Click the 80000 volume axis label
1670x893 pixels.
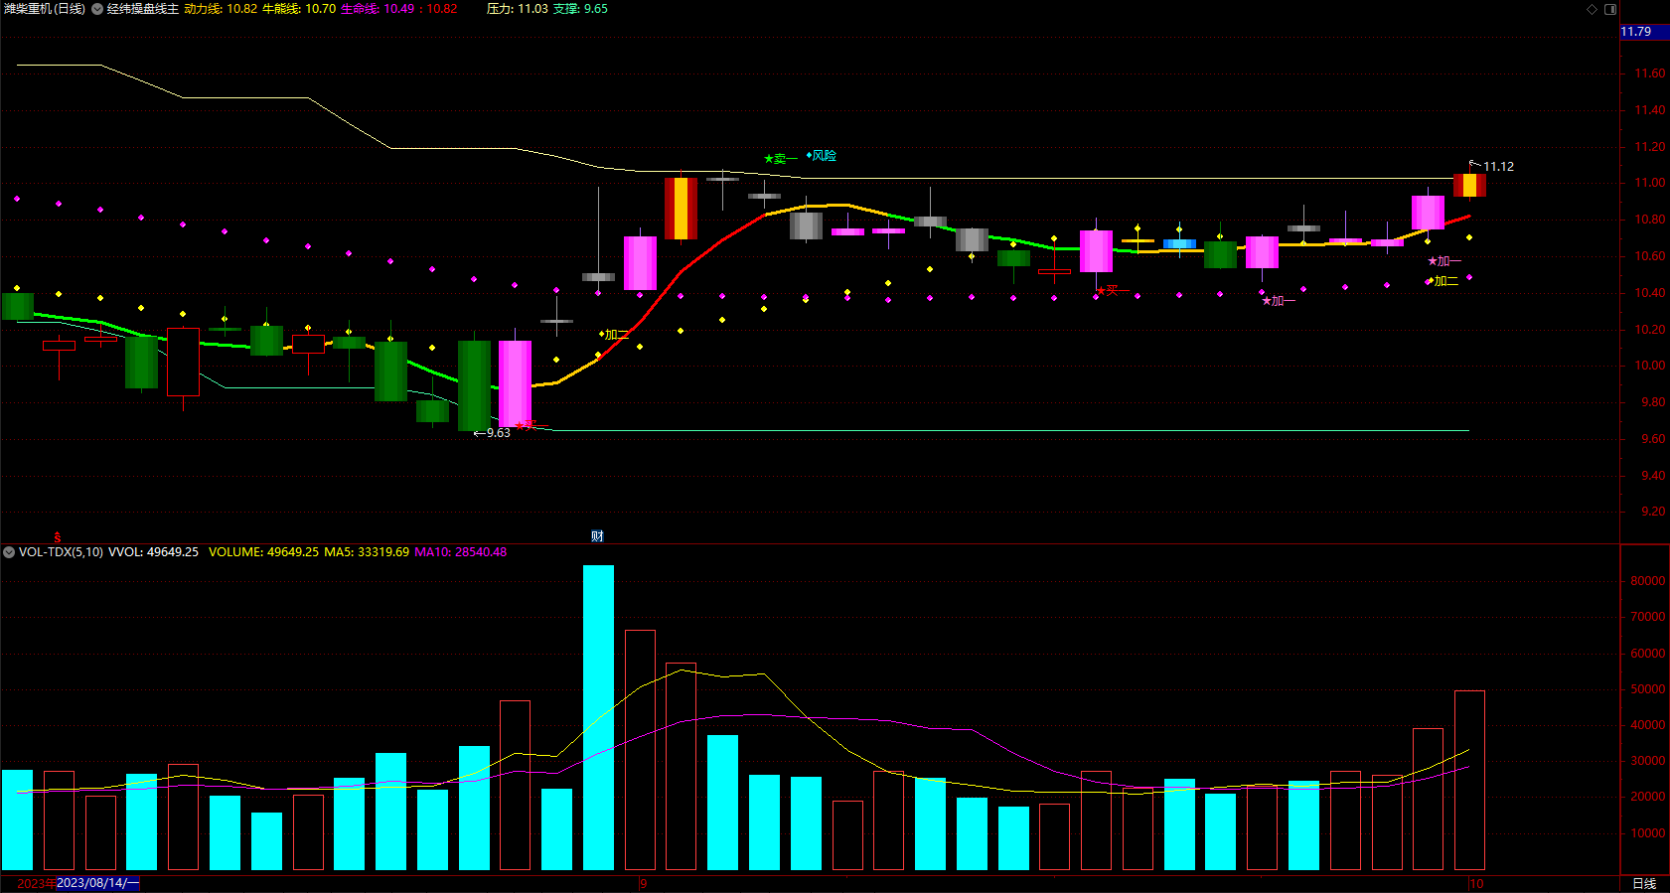(1647, 581)
